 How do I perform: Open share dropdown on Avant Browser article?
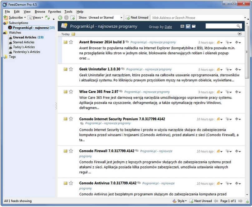tap(220, 42)
